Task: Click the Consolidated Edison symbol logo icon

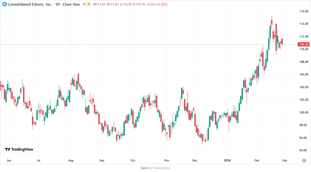Action: (x=4, y=4)
